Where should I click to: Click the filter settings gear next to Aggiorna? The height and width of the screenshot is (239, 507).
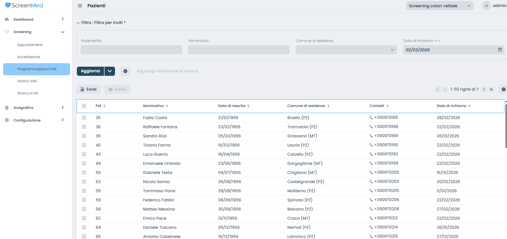[x=125, y=71]
